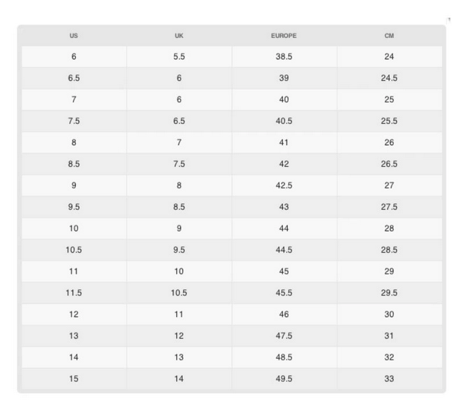Viewport: 452px width, 416px height.
Task: Select the EUROPE column header
Action: (x=284, y=35)
